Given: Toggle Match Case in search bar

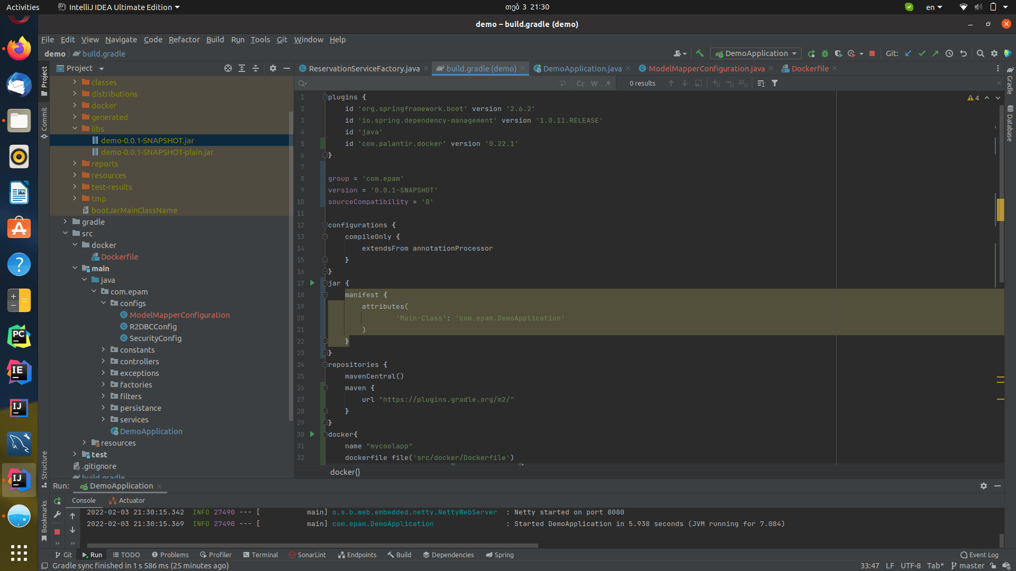Looking at the screenshot, I should pyautogui.click(x=580, y=84).
